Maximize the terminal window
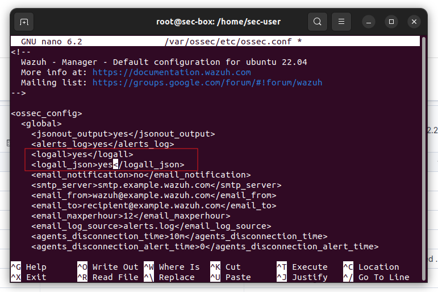The width and height of the screenshot is (438, 292). 391,22
